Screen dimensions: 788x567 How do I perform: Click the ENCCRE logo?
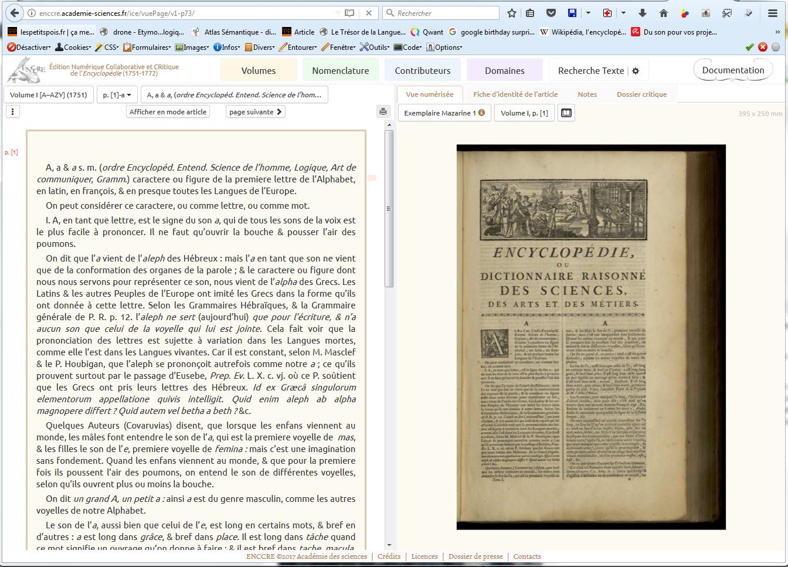[x=25, y=70]
